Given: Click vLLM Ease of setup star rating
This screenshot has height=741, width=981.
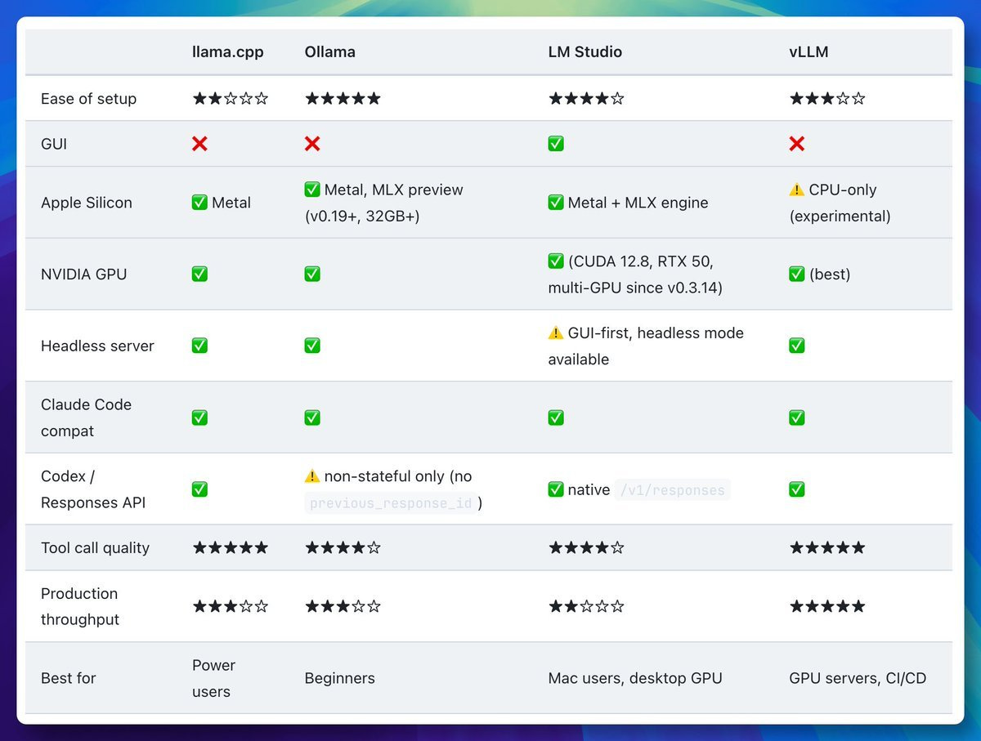Looking at the screenshot, I should [x=827, y=99].
